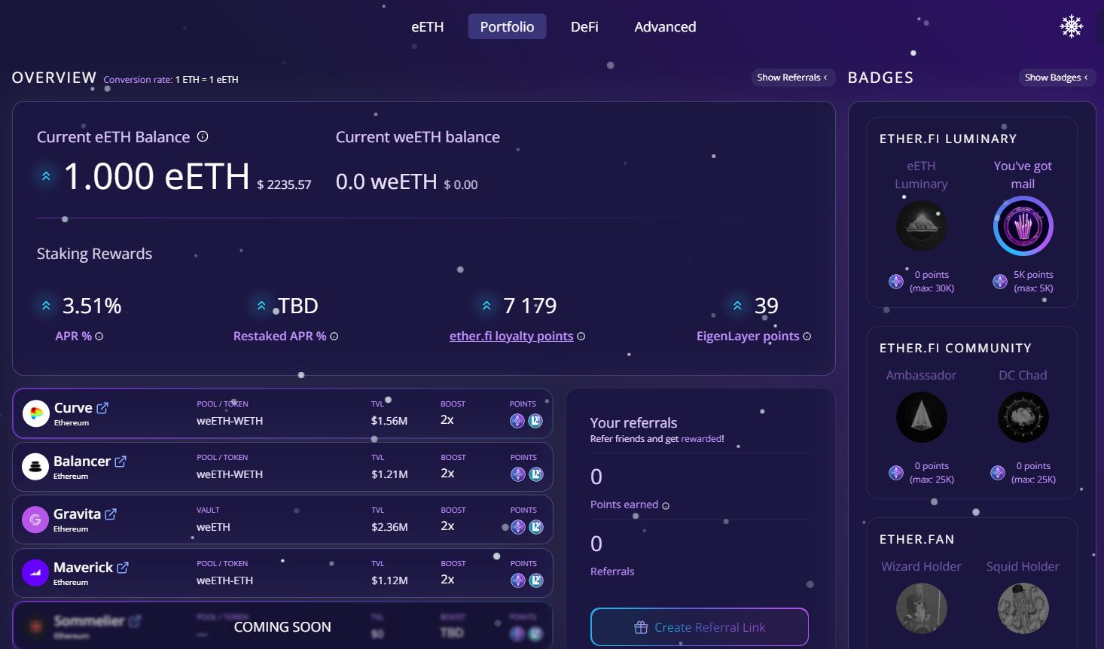Collapse badges with Show Badges toggle

click(1057, 78)
